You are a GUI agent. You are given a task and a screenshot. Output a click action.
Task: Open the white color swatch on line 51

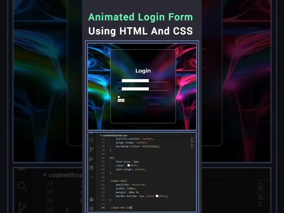coord(157,196)
